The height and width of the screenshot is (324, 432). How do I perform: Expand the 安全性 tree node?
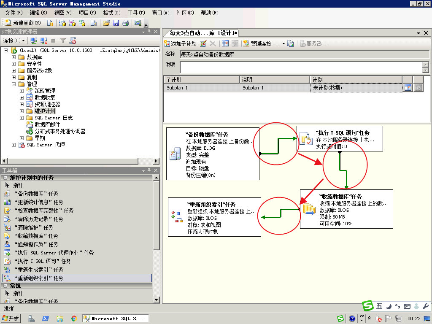coord(13,64)
